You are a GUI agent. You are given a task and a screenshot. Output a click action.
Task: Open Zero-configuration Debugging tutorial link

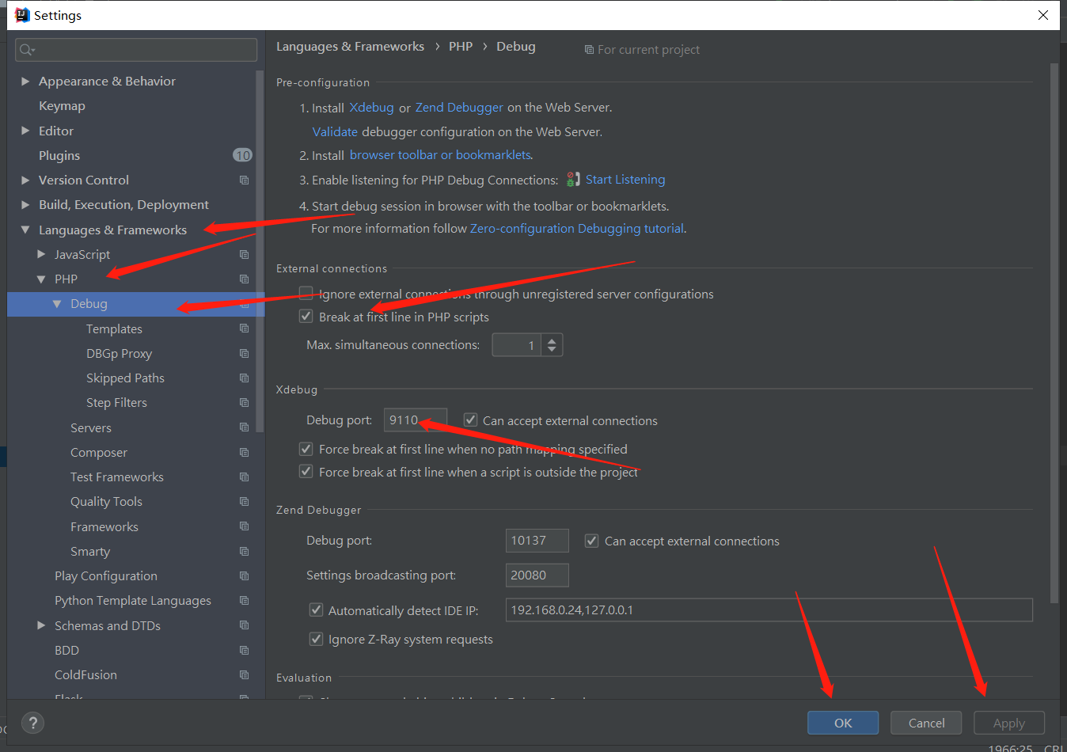pos(577,228)
